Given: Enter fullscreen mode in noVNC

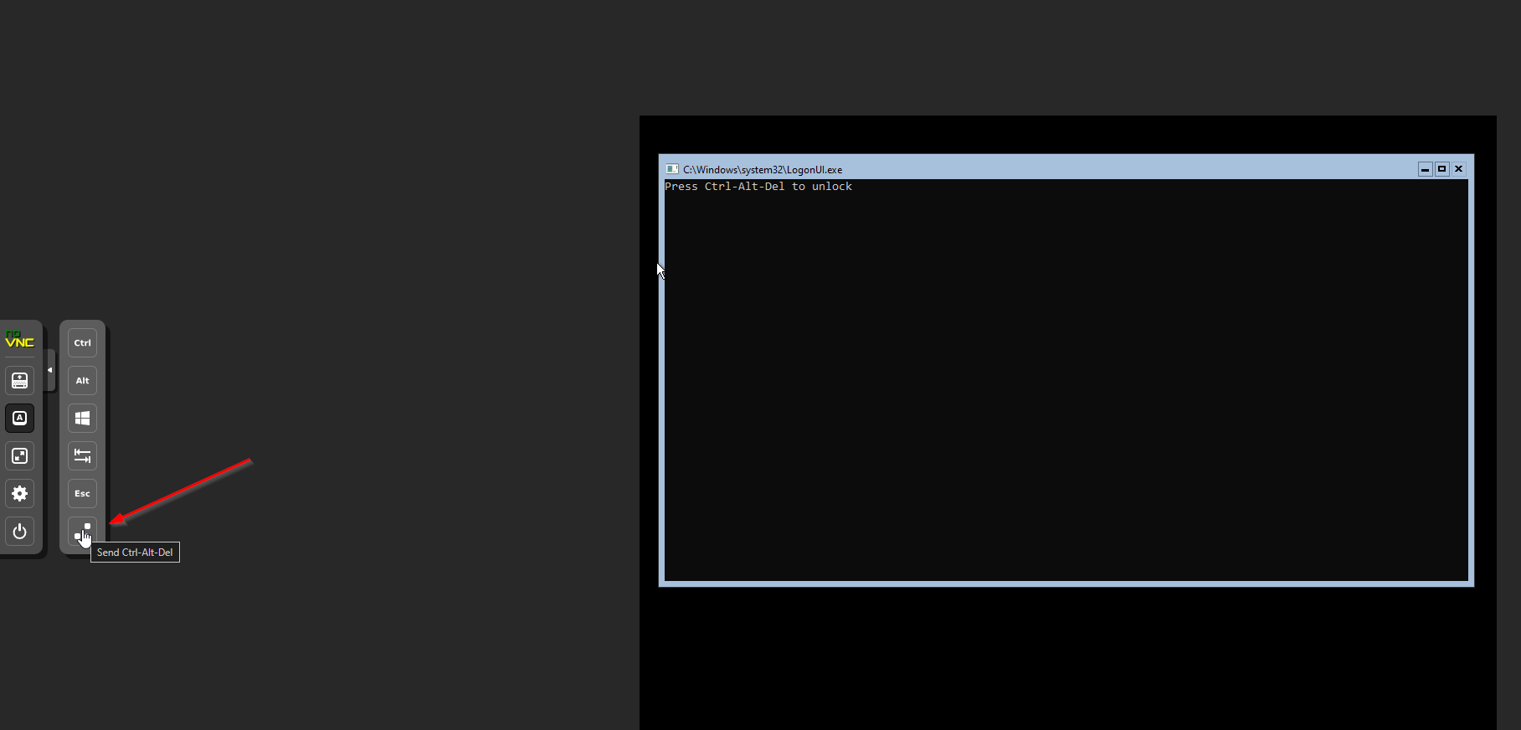Looking at the screenshot, I should 20,456.
